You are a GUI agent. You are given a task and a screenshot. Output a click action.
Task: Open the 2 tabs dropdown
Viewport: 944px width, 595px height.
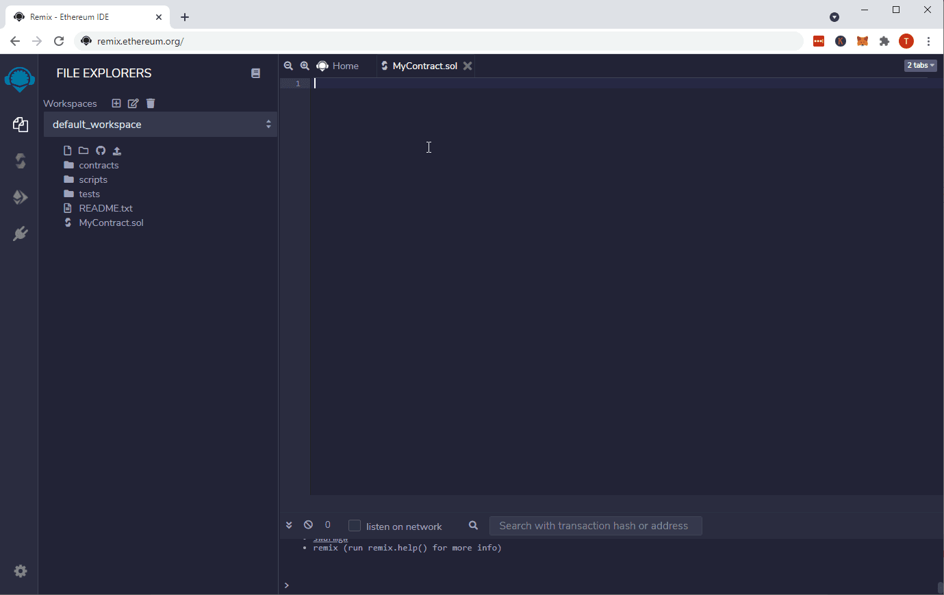pyautogui.click(x=921, y=66)
